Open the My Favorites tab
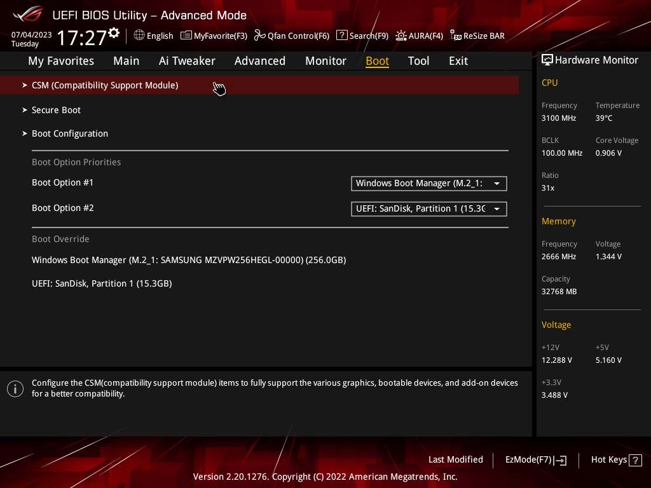Screen dimensions: 651x488 [61, 61]
